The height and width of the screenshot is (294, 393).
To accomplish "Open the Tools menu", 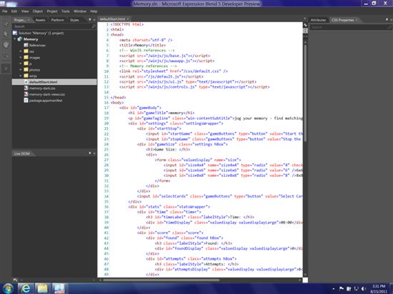I will [66, 11].
